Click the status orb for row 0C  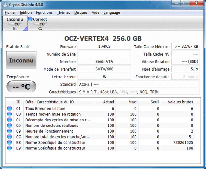[x=9, y=137]
